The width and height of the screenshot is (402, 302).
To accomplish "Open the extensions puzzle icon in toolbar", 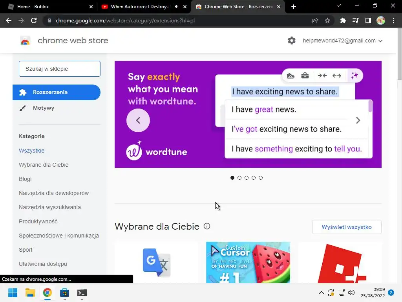I will tap(343, 20).
